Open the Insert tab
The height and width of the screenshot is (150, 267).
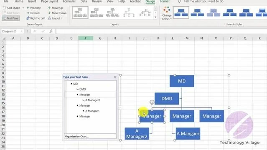point(32,1)
